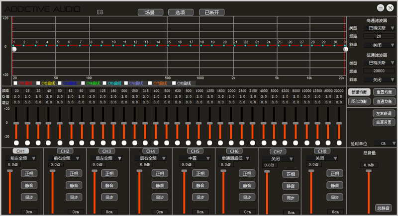Open the 场景 menu
398x216 pixels.
click(x=150, y=12)
